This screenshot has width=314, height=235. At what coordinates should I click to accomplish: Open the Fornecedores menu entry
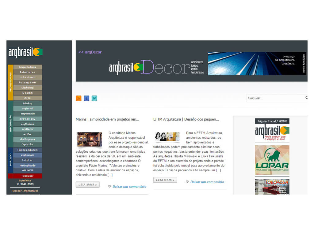point(27,150)
